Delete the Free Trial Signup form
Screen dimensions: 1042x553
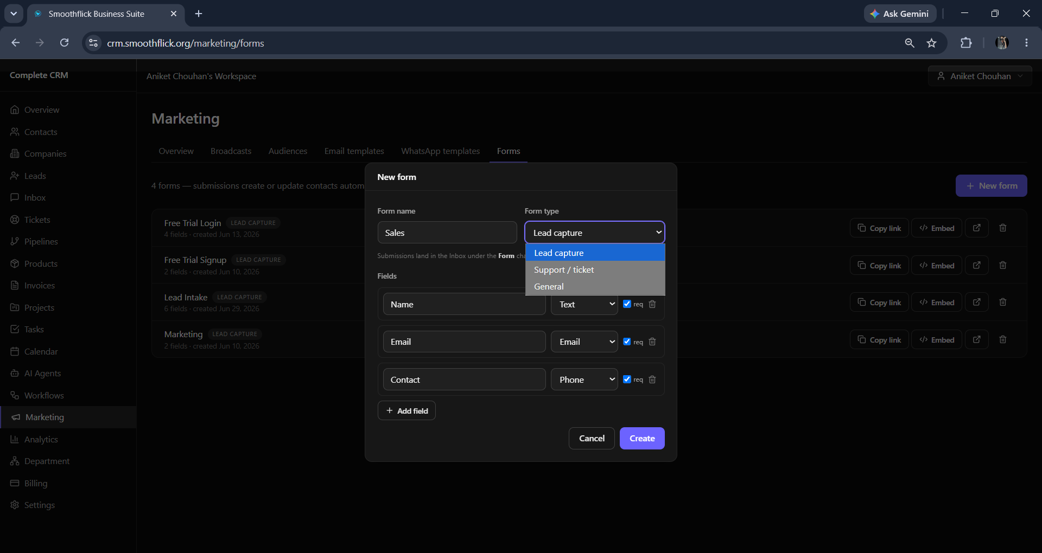(1003, 265)
